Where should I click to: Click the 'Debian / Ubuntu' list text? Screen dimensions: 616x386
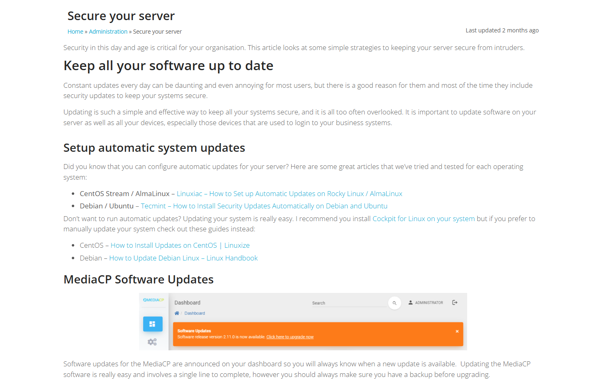[107, 206]
